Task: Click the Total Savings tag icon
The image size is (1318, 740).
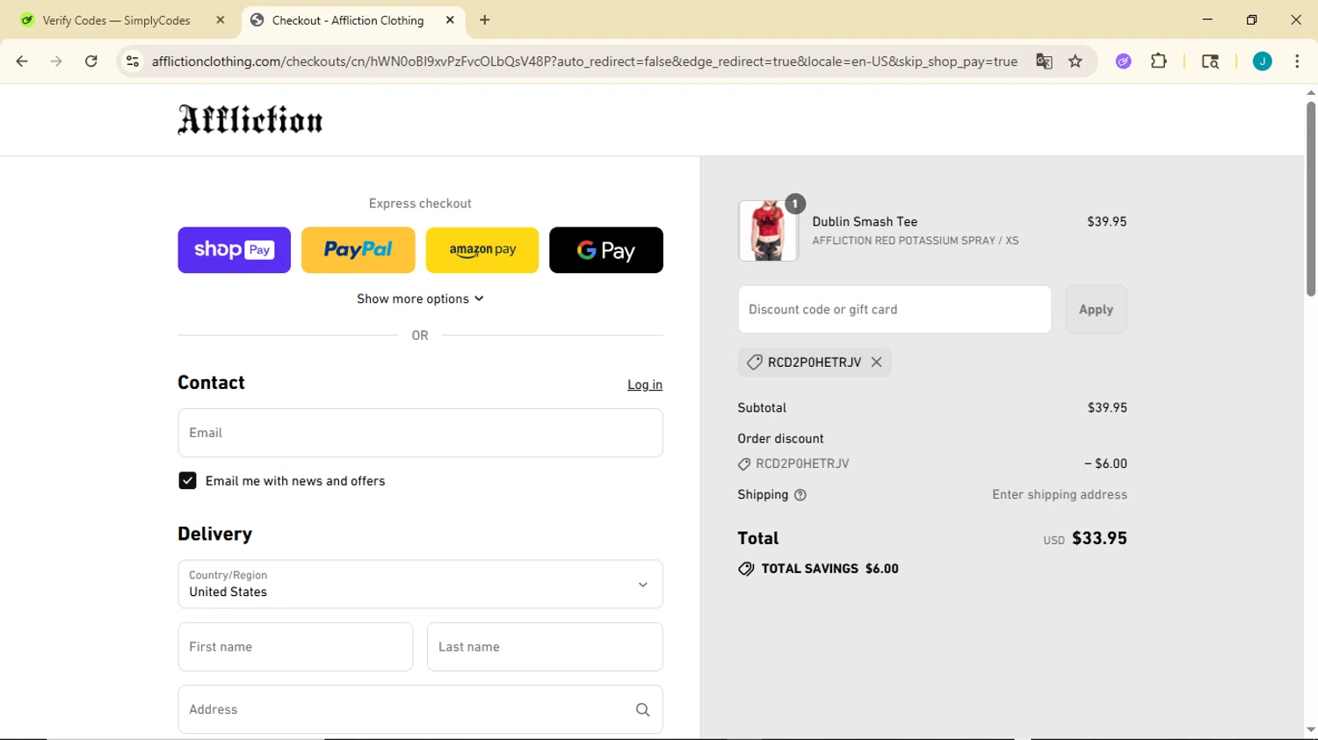Action: pyautogui.click(x=746, y=569)
